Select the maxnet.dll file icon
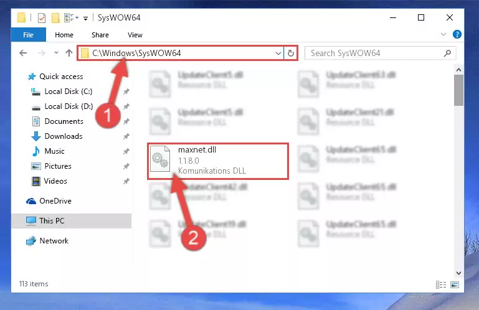The image size is (479, 310). point(160,159)
